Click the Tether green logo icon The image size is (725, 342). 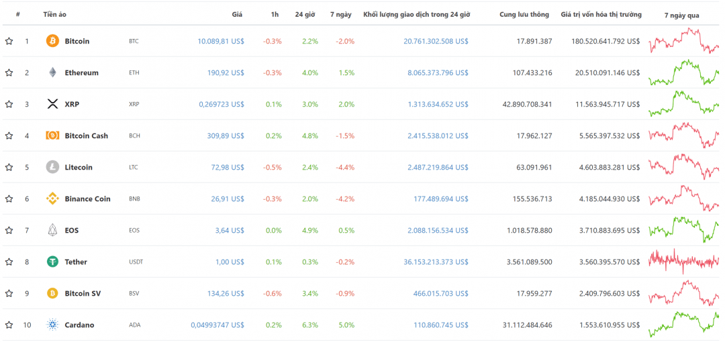click(53, 262)
